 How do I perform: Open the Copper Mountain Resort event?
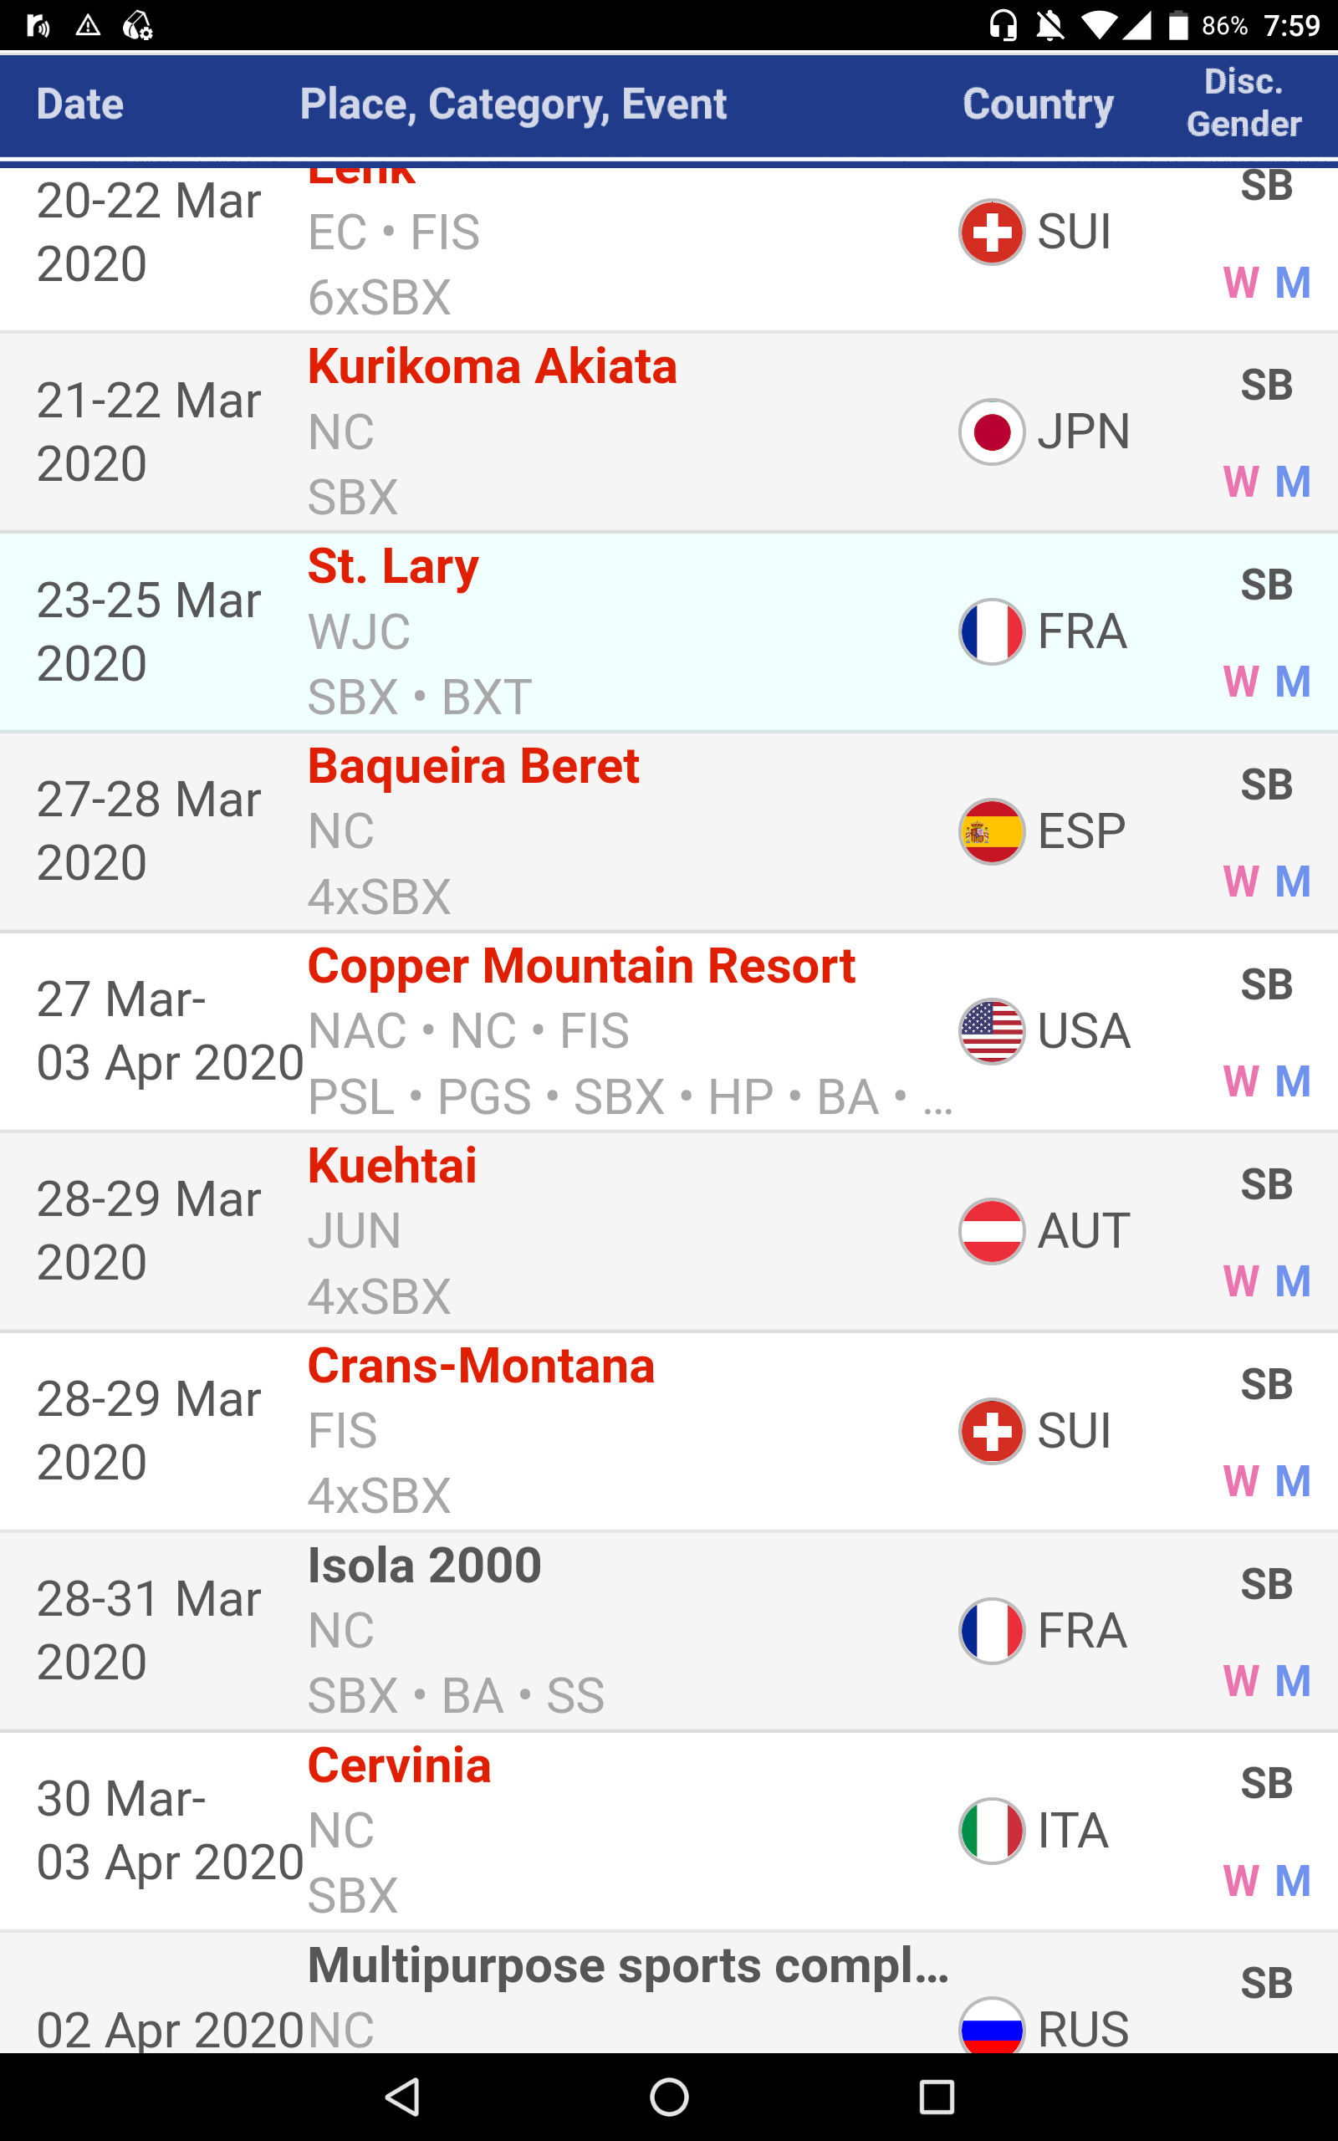click(580, 966)
